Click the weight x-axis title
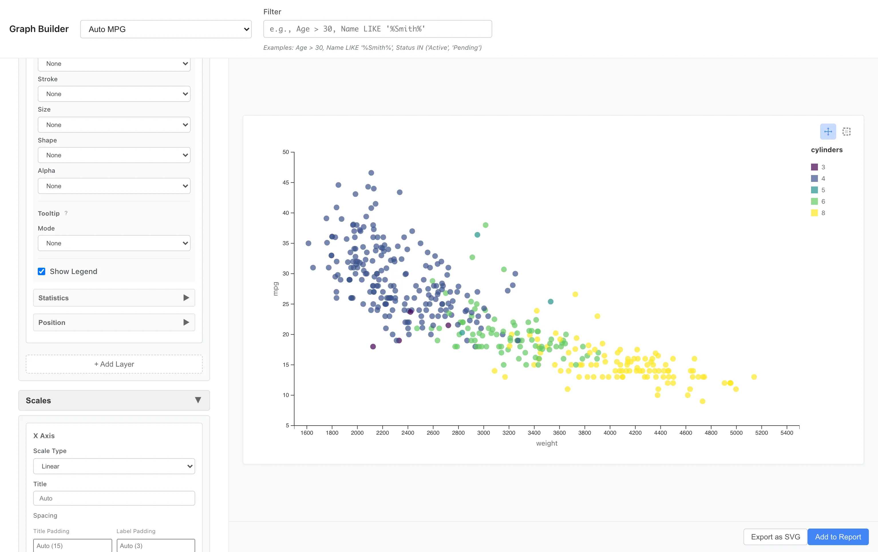The width and height of the screenshot is (878, 552). (547, 443)
